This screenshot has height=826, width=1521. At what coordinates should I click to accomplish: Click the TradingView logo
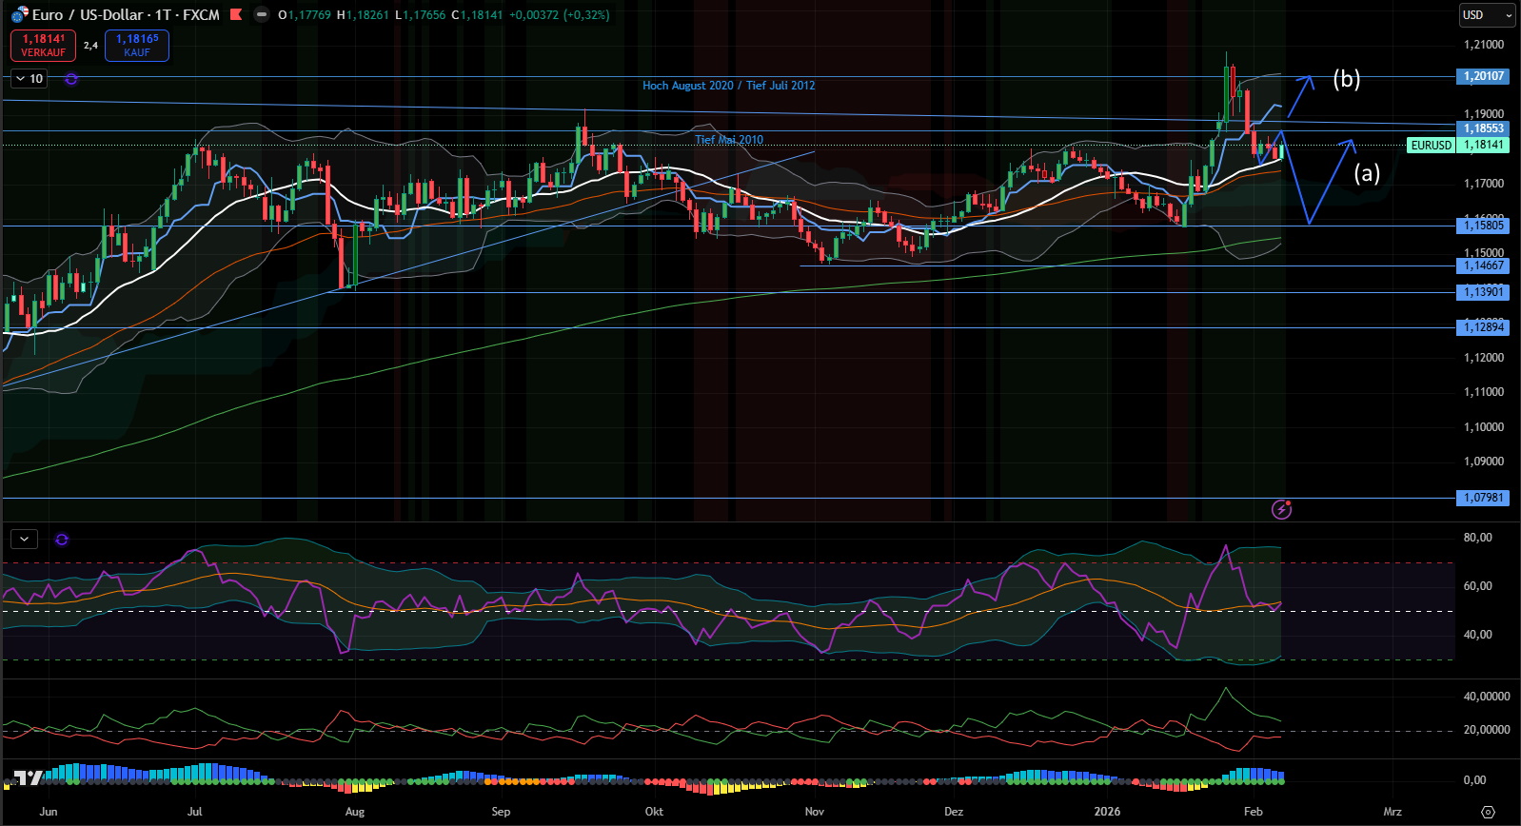29,777
